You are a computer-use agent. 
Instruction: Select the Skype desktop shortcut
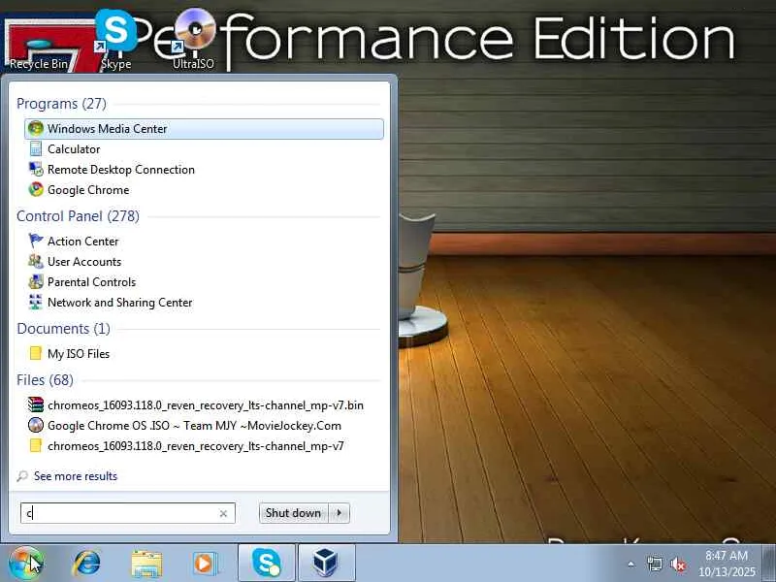(115, 41)
